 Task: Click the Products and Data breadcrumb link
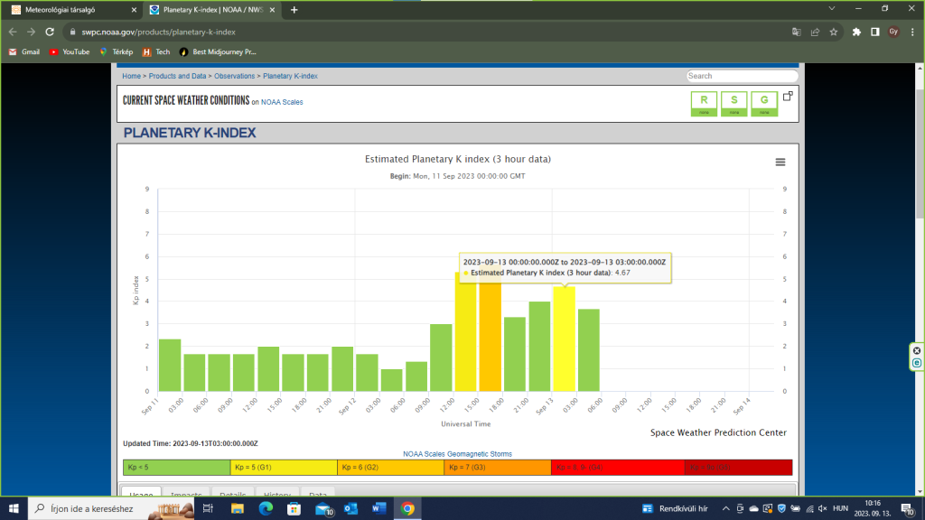tap(178, 76)
